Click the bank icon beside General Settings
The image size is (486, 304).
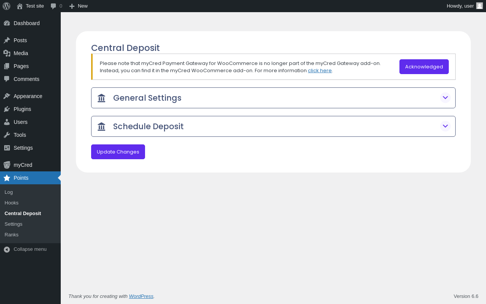pyautogui.click(x=101, y=98)
